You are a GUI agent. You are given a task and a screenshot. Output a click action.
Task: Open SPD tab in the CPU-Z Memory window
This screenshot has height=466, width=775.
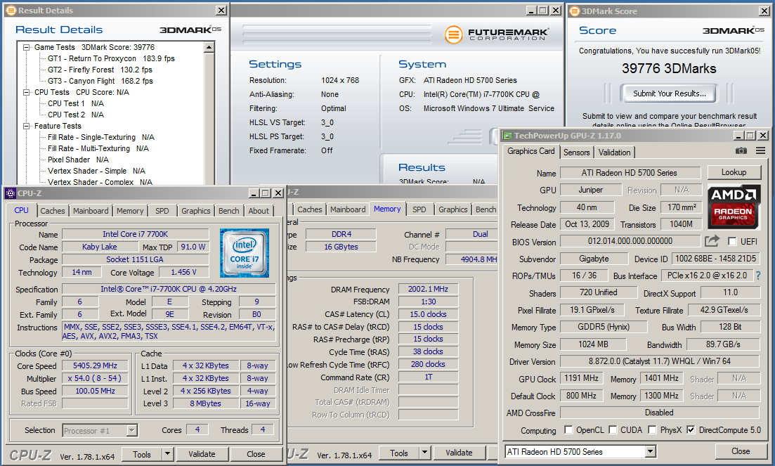(419, 209)
